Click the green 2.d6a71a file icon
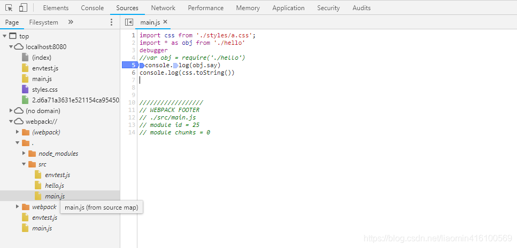Viewport: 517px width, 248px height. [x=25, y=100]
